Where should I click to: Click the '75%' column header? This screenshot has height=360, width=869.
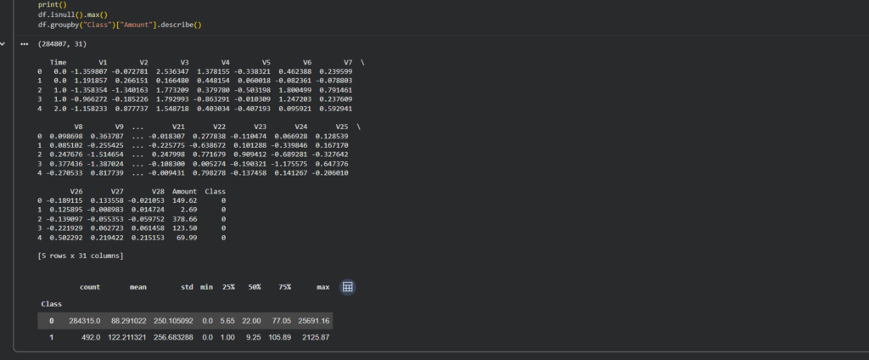click(x=284, y=287)
